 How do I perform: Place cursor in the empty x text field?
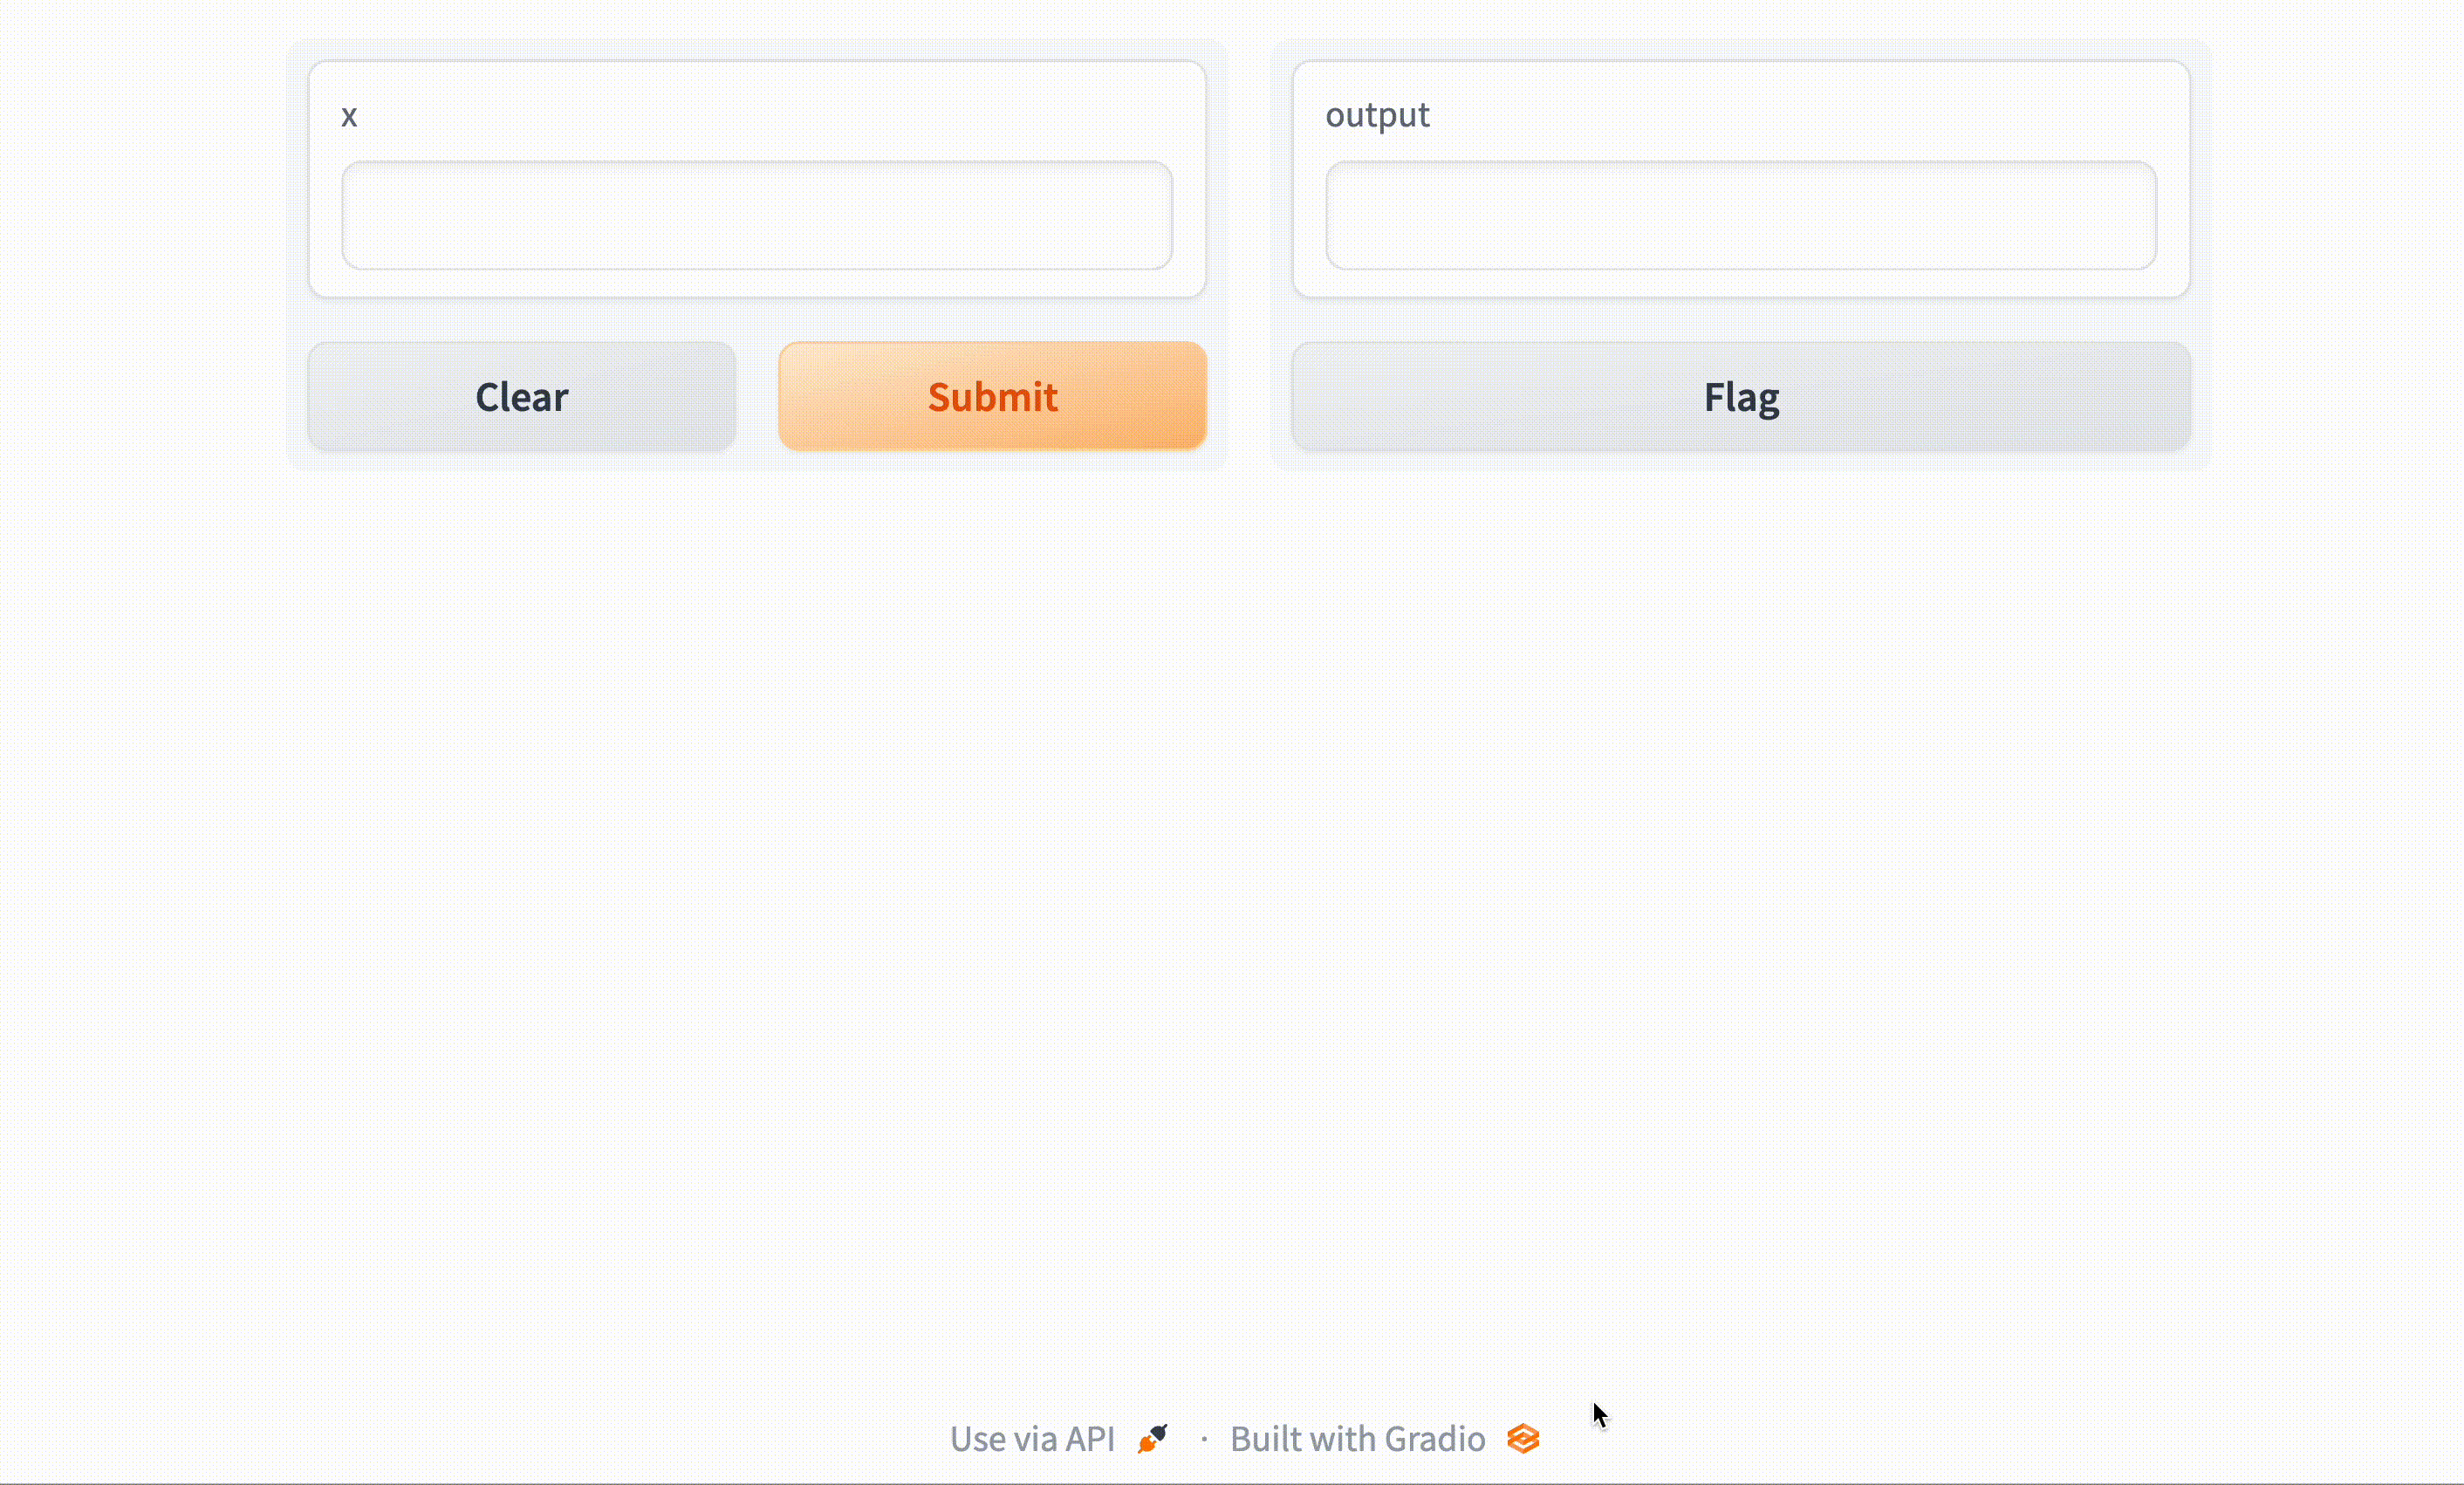tap(756, 215)
